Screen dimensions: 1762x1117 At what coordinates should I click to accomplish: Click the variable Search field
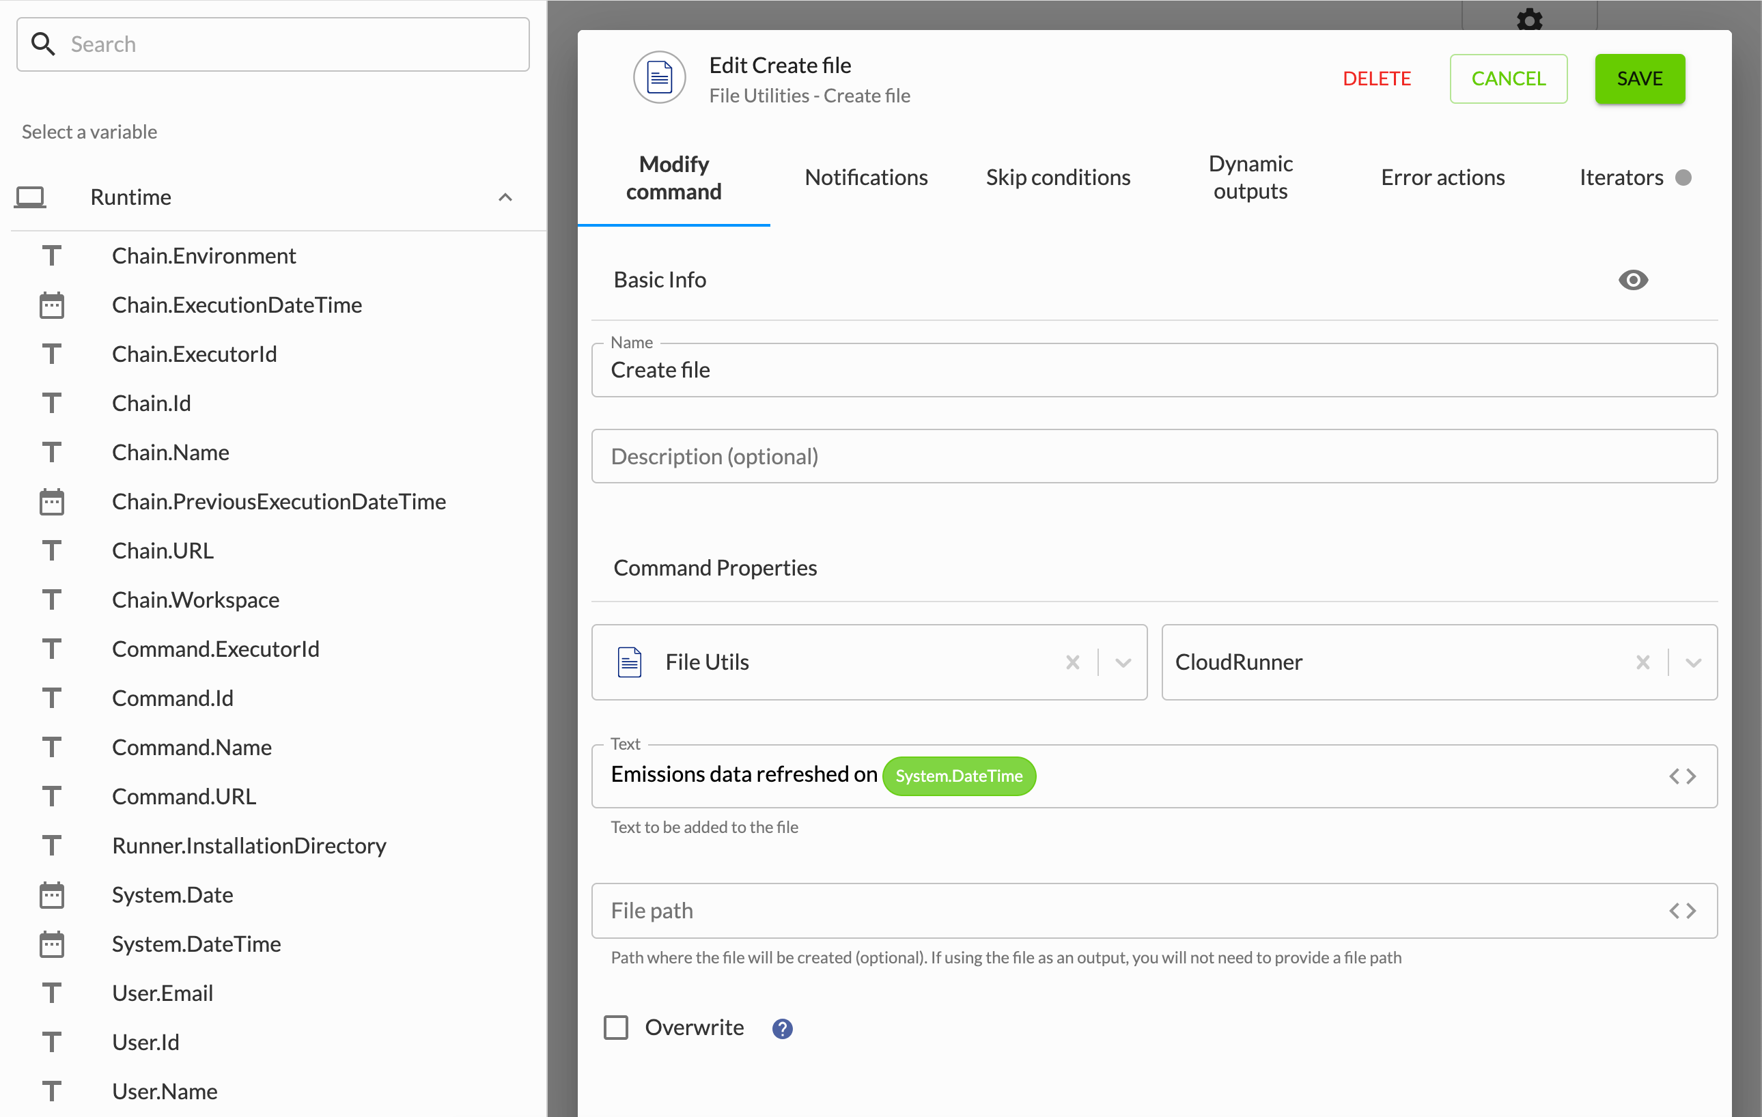[273, 44]
